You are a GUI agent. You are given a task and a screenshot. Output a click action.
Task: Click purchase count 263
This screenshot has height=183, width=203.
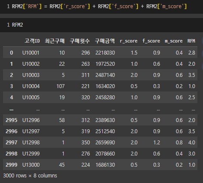pyautogui.click(x=86, y=64)
